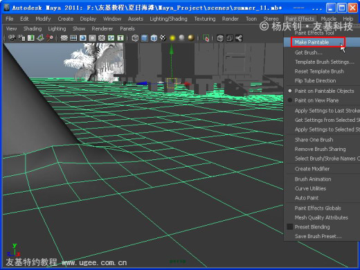
Task: Open the Window menu
Action: tap(112, 19)
